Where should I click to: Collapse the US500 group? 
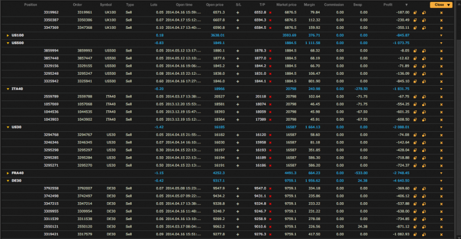pyautogui.click(x=7, y=43)
